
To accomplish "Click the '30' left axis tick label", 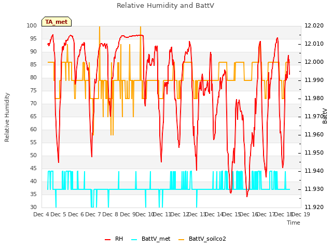I will tap(33, 207).
